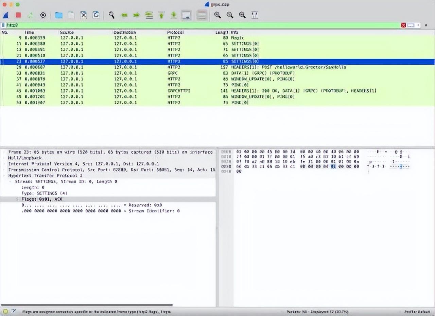Stop capture with the red square icon
Viewport: 435px width, 316px height.
[x=18, y=15]
